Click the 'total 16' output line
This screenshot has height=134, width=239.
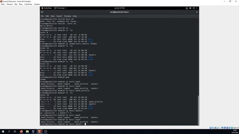(44, 95)
